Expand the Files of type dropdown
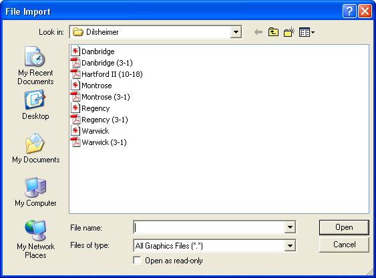The width and height of the screenshot is (376, 278). coord(290,246)
